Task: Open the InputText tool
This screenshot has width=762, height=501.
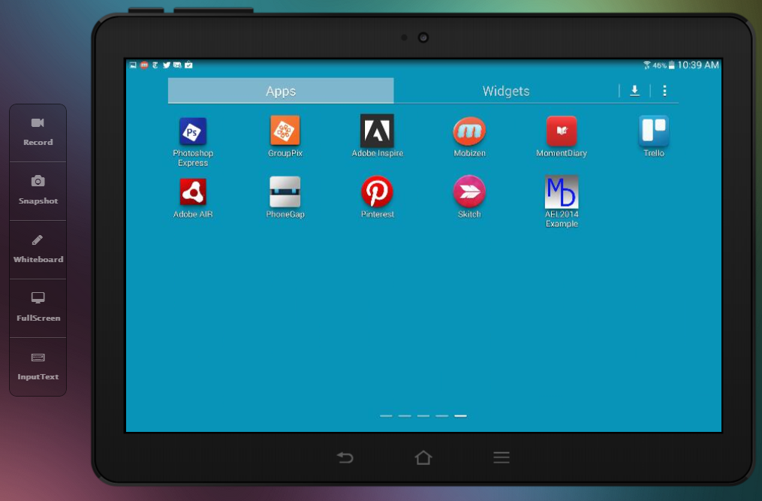Action: click(38, 367)
